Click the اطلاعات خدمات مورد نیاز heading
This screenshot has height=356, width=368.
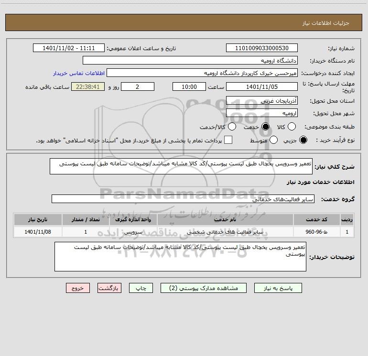tap(321, 182)
